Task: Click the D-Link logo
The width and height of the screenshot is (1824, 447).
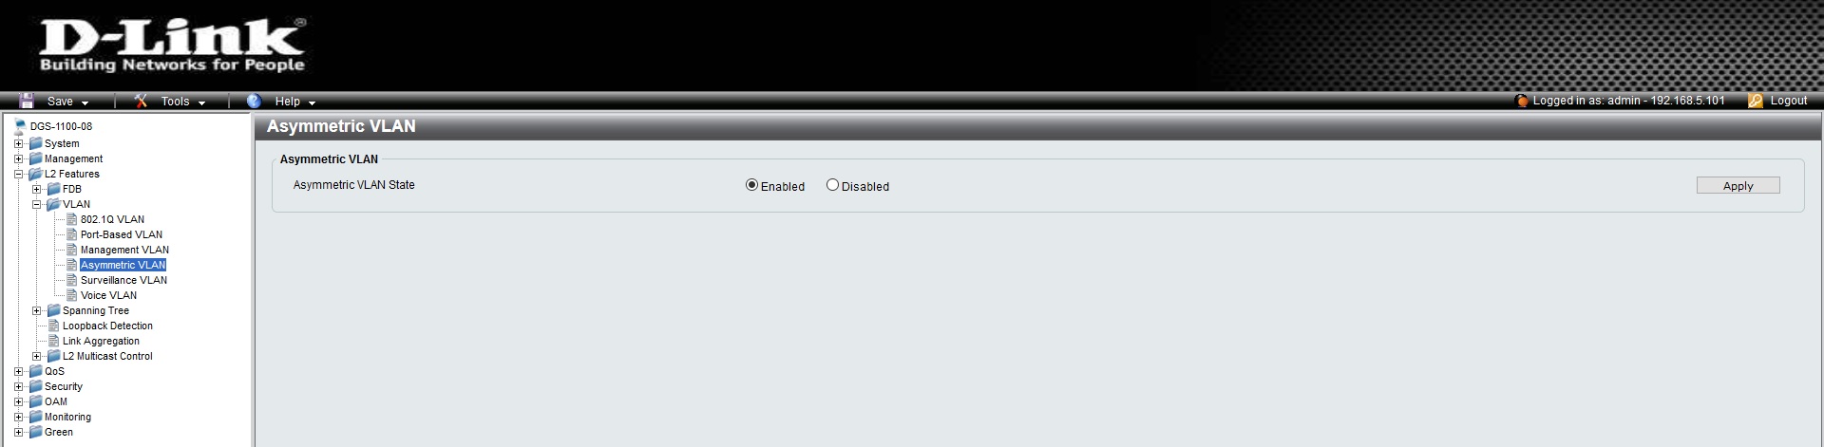Action: tap(173, 45)
